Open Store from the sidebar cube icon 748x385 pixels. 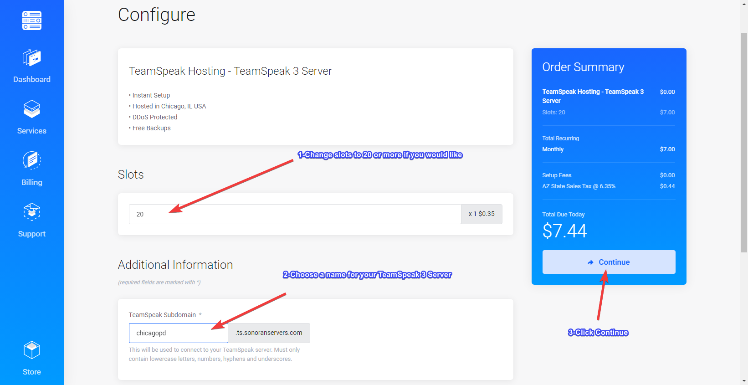[x=32, y=350]
